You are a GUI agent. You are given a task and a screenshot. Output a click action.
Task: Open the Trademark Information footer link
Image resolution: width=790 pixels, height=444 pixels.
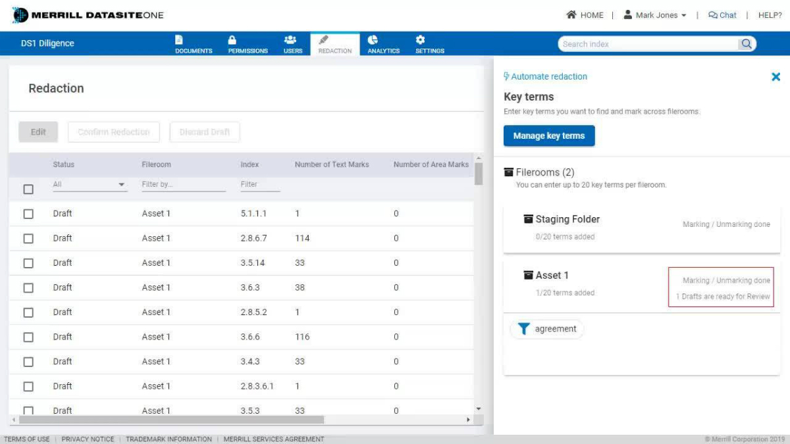(169, 439)
